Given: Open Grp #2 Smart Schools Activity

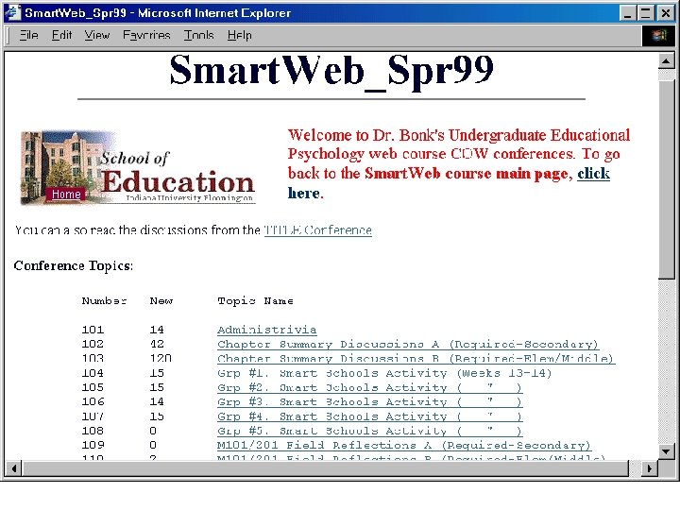Looking at the screenshot, I should point(369,388).
